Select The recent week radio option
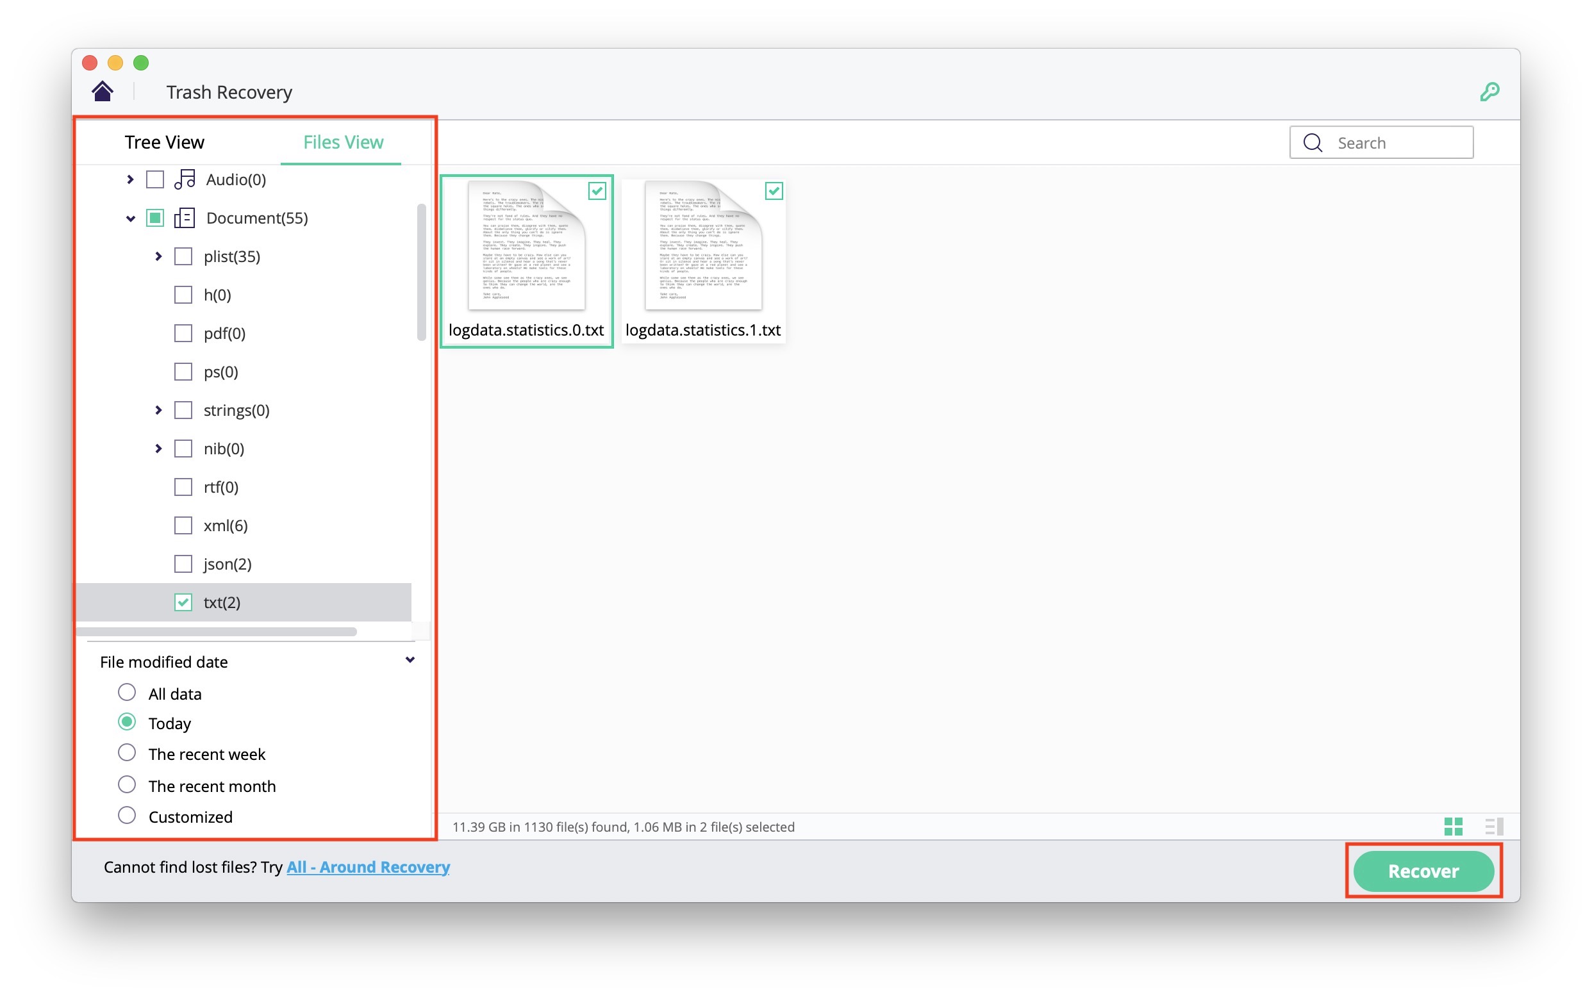The image size is (1592, 997). pyautogui.click(x=127, y=752)
